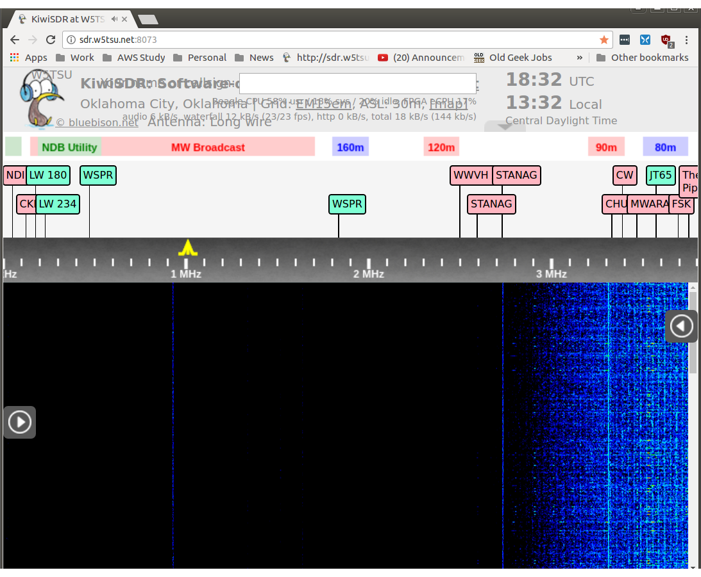The image size is (701, 577).
Task: Open the AWS Study bookmarks folder
Action: 133,58
